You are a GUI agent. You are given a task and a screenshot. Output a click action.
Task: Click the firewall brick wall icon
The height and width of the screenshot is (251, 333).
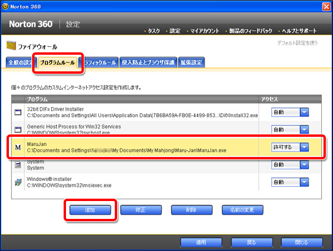point(11,45)
